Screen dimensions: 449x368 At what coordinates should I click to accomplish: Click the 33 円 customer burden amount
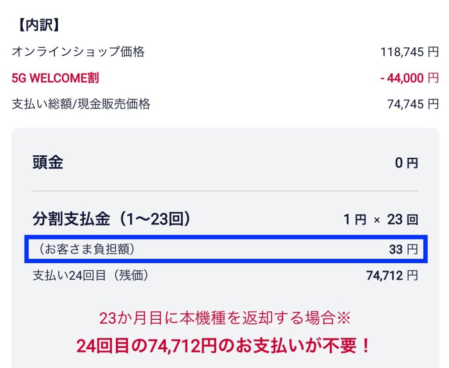tap(403, 250)
